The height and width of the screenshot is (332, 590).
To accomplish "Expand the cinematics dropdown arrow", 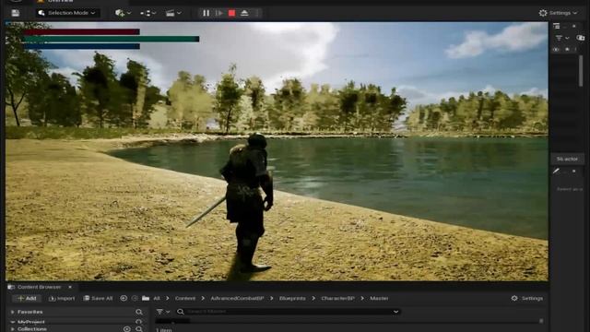I will [x=179, y=13].
